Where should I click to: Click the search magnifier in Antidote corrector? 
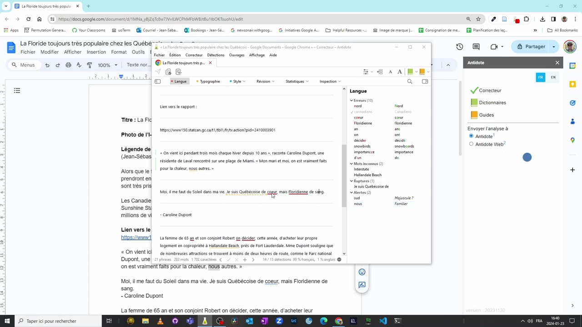tap(410, 82)
